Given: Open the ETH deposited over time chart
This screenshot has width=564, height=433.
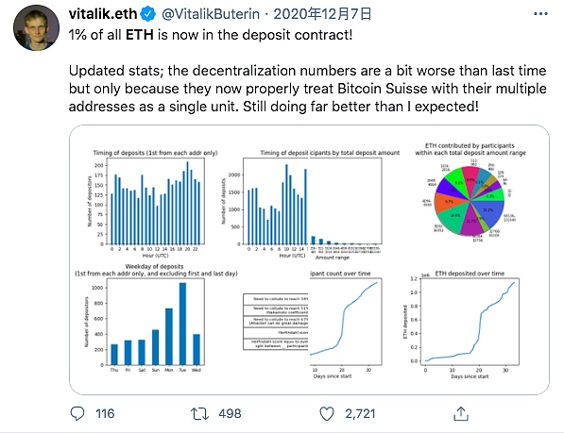Looking at the screenshot, I should pos(464,325).
